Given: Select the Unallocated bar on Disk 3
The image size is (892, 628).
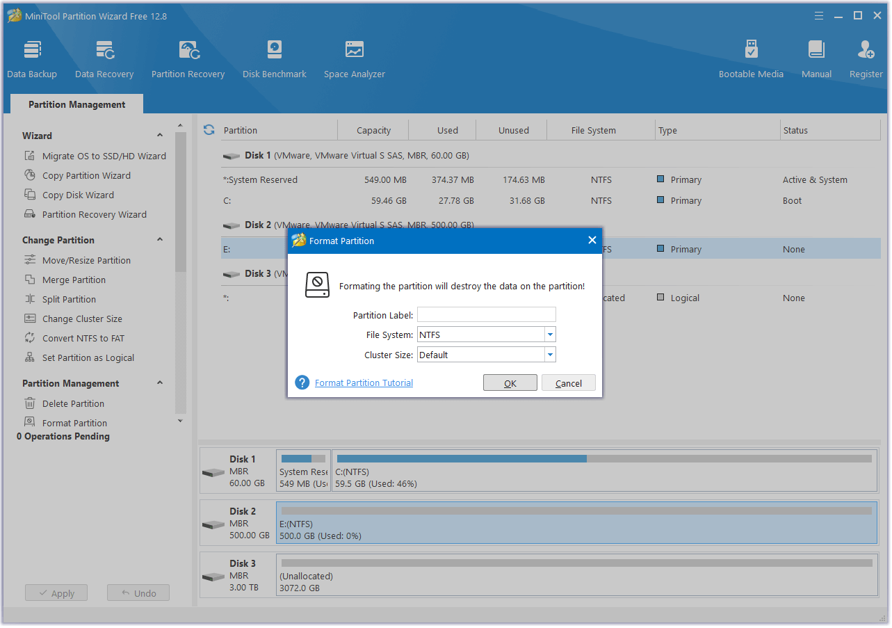Looking at the screenshot, I should [x=576, y=575].
